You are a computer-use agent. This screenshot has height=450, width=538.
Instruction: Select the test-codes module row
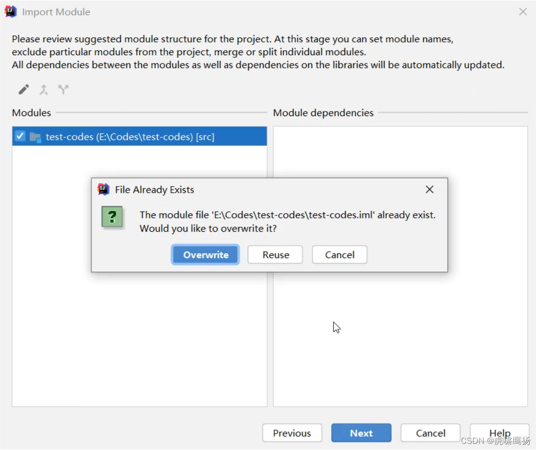tap(139, 137)
